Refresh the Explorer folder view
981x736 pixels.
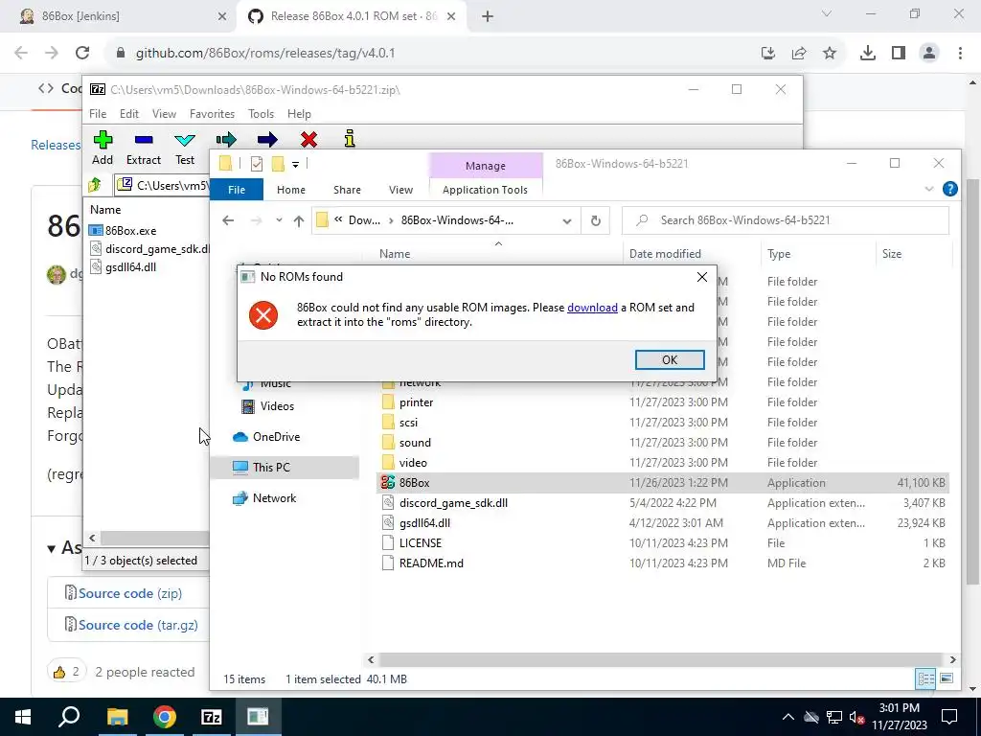tap(596, 220)
